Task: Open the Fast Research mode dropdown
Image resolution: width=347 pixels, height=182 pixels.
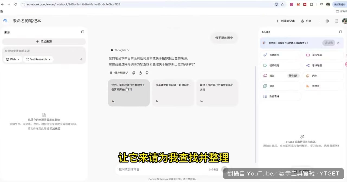Action: click(x=38, y=59)
